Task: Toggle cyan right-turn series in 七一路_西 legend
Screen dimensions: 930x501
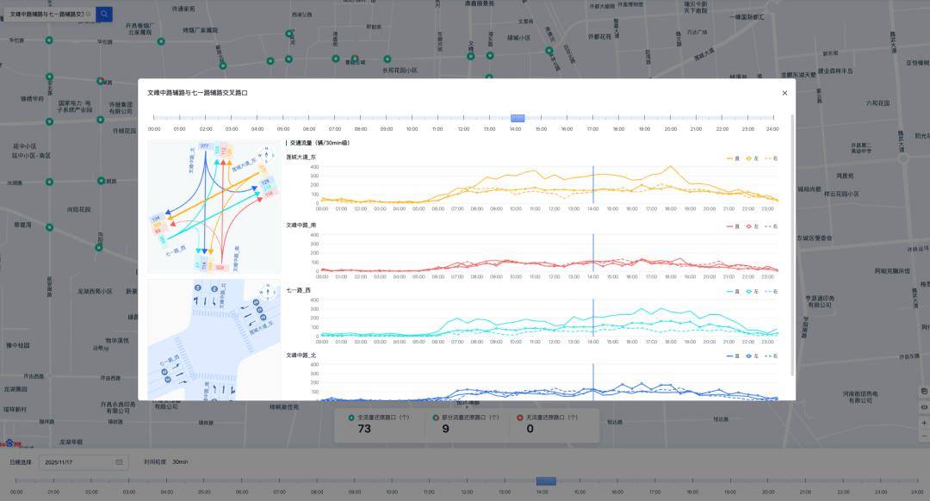Action: (x=772, y=292)
